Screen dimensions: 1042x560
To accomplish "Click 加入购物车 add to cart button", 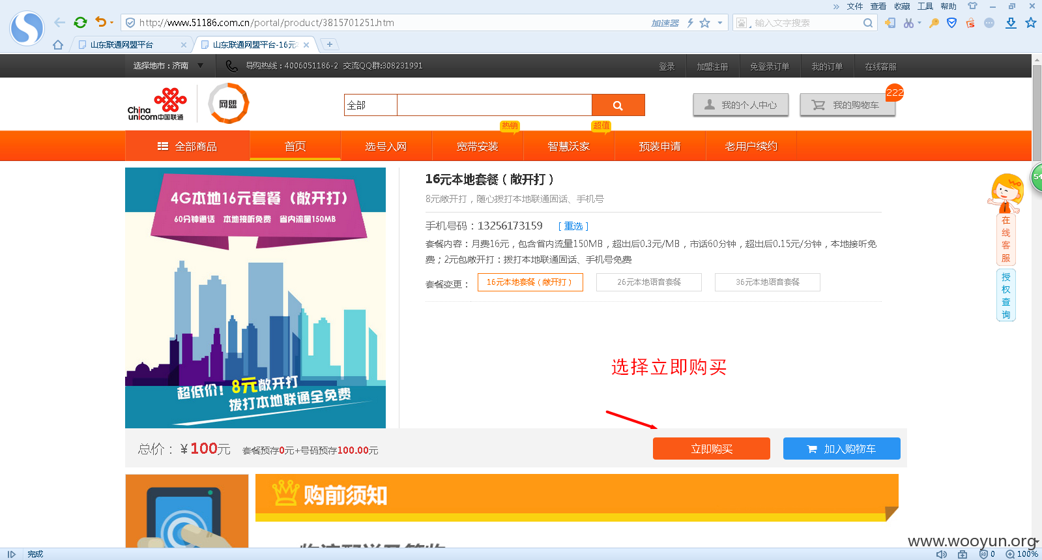I will coord(842,449).
